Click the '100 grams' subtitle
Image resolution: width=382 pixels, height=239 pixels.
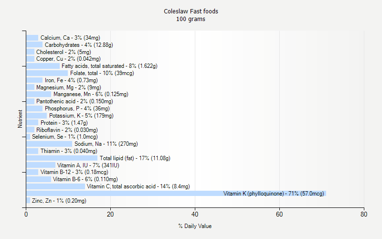point(191,19)
